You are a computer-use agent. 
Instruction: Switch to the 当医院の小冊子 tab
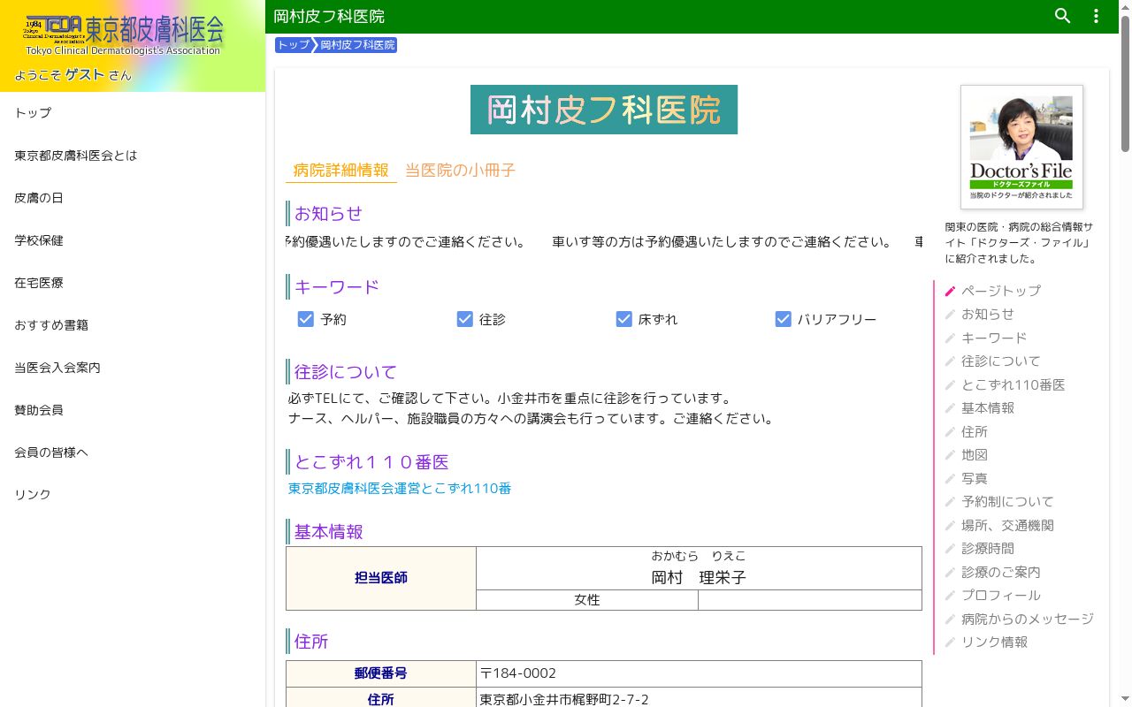point(460,170)
